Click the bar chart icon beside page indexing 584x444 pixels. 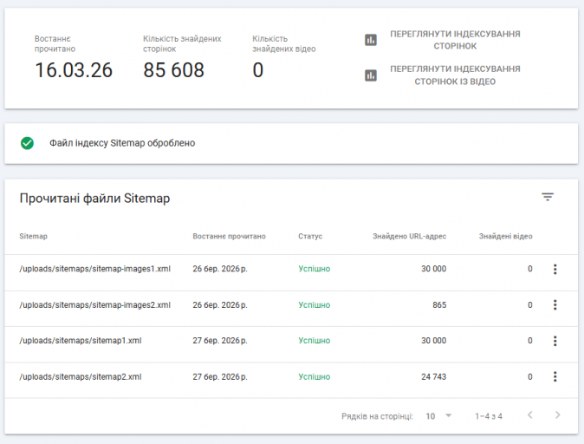click(x=371, y=40)
